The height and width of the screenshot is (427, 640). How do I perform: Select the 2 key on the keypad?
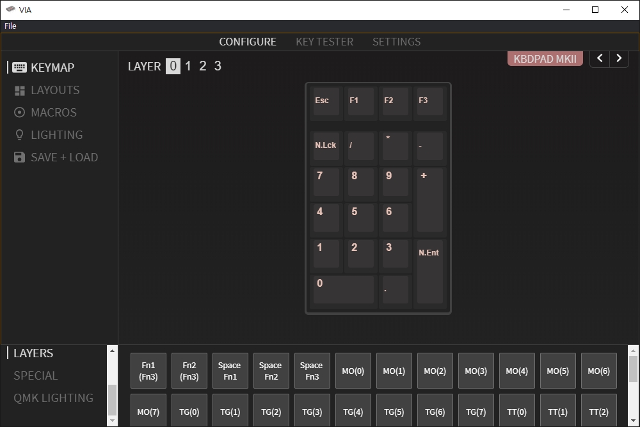pos(360,255)
